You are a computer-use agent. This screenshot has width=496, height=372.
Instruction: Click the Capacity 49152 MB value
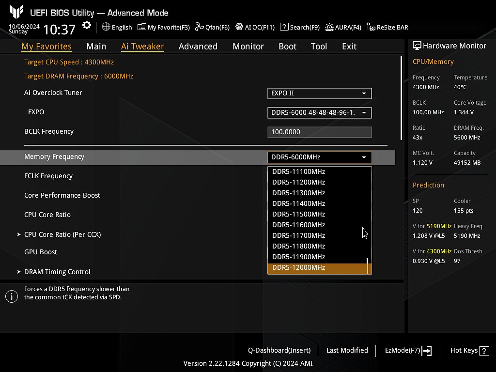tap(467, 163)
